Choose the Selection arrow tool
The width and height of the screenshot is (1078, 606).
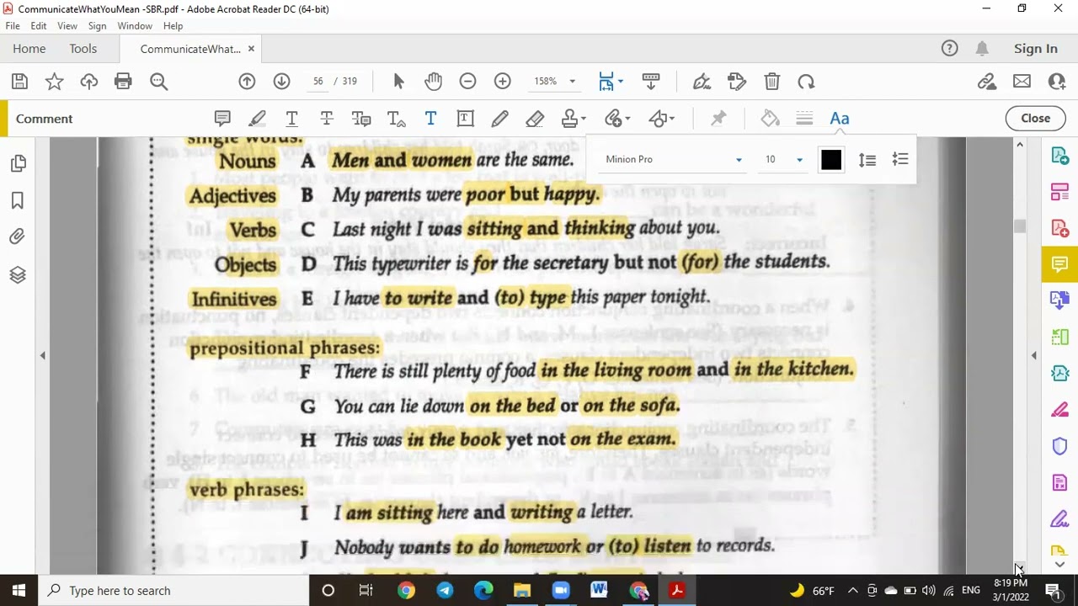click(399, 82)
